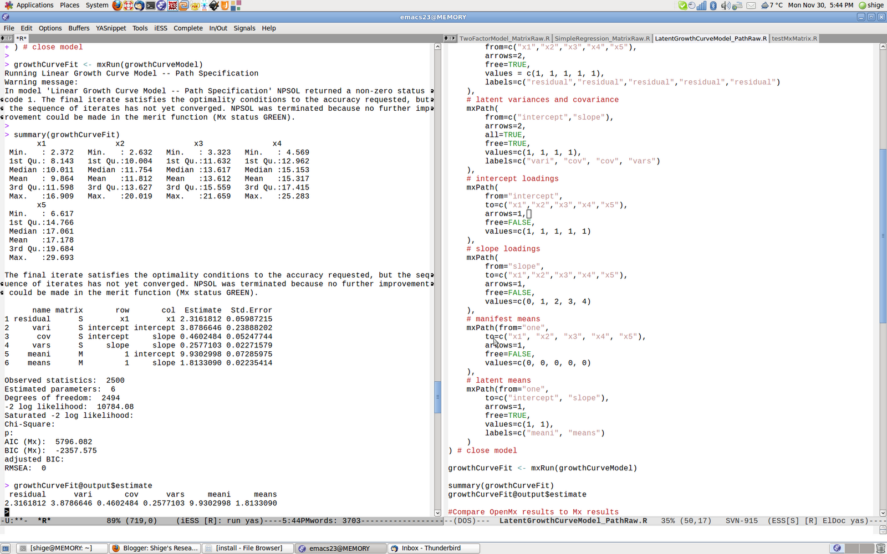Select the *R* buffer tab
This screenshot has height=554, width=887.
(x=21, y=38)
